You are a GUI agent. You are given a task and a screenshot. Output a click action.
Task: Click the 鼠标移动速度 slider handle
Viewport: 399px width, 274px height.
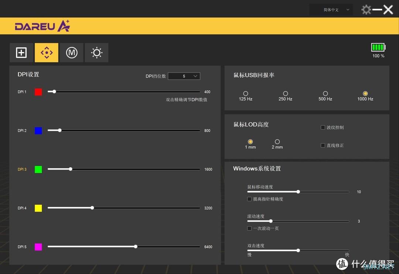[298, 192]
